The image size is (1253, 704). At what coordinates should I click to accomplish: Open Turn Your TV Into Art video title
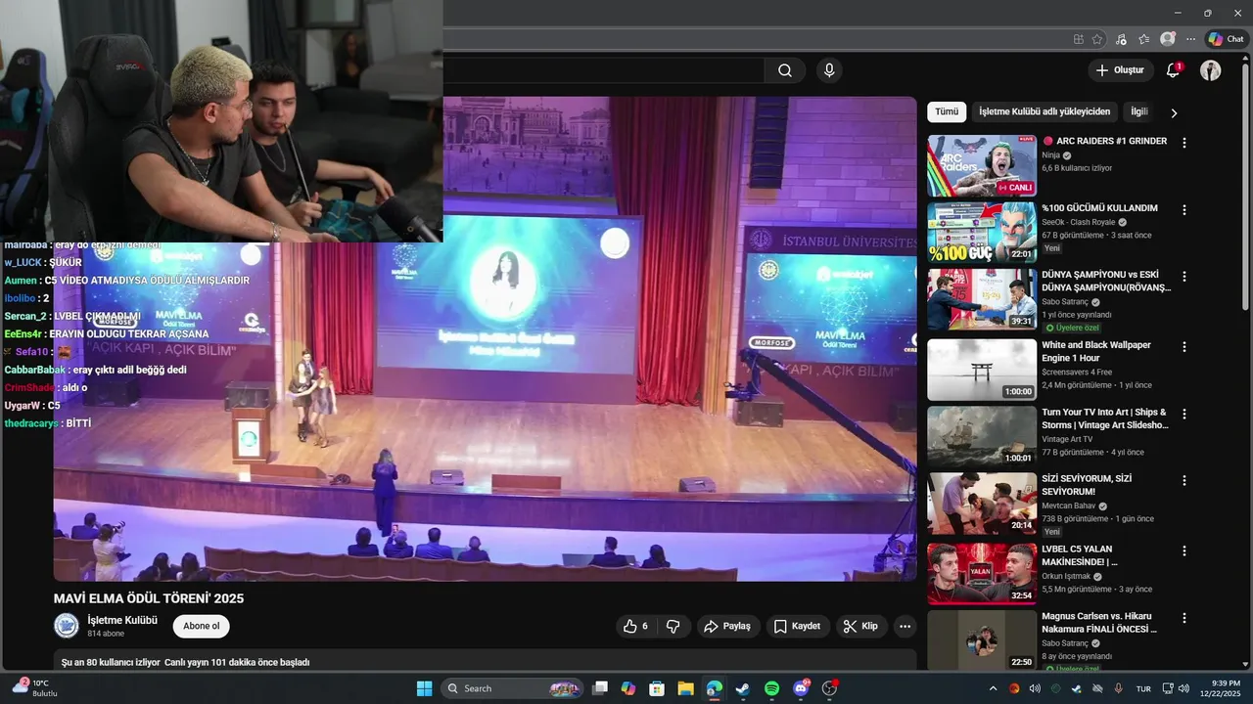click(1105, 418)
